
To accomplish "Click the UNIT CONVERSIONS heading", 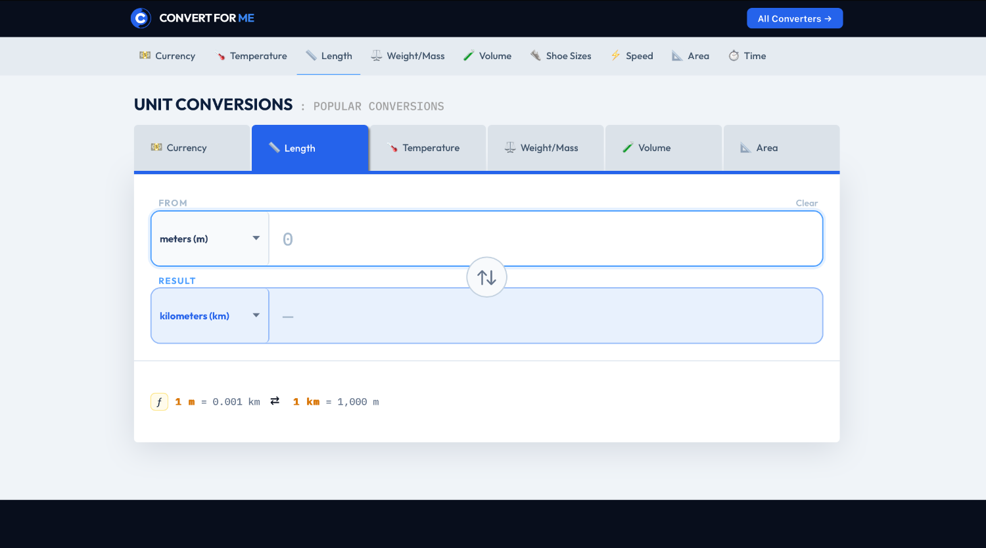I will 213,104.
